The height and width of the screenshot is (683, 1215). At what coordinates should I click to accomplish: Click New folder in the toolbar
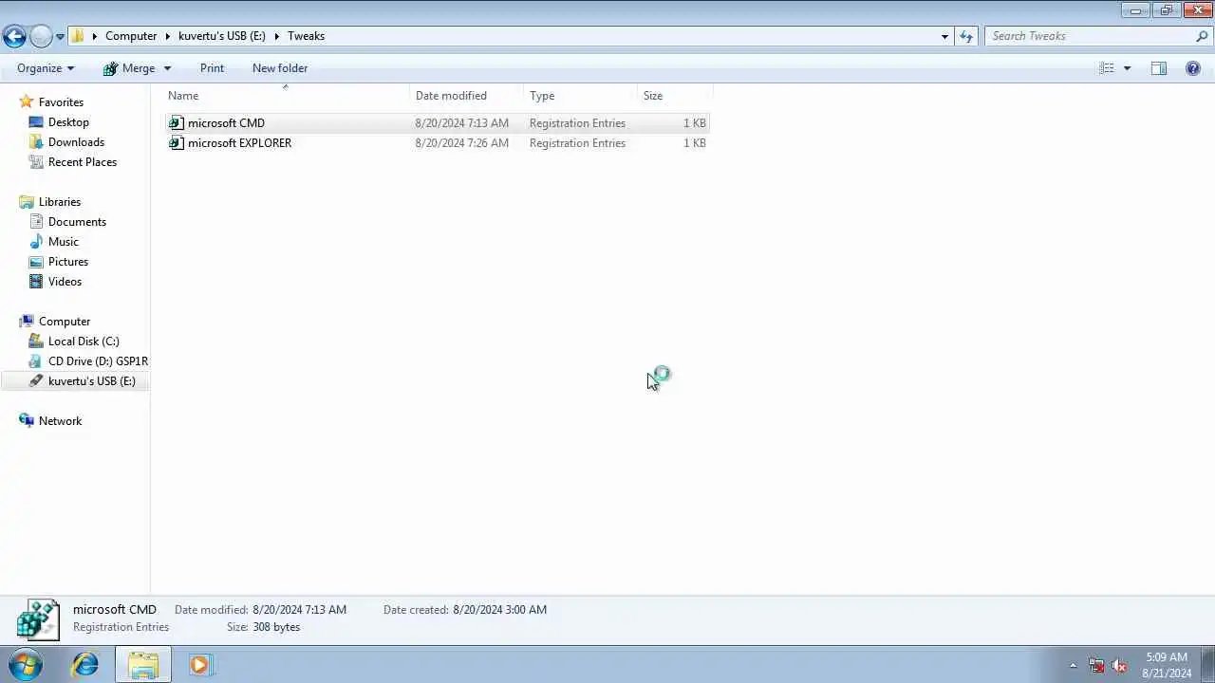tap(280, 68)
